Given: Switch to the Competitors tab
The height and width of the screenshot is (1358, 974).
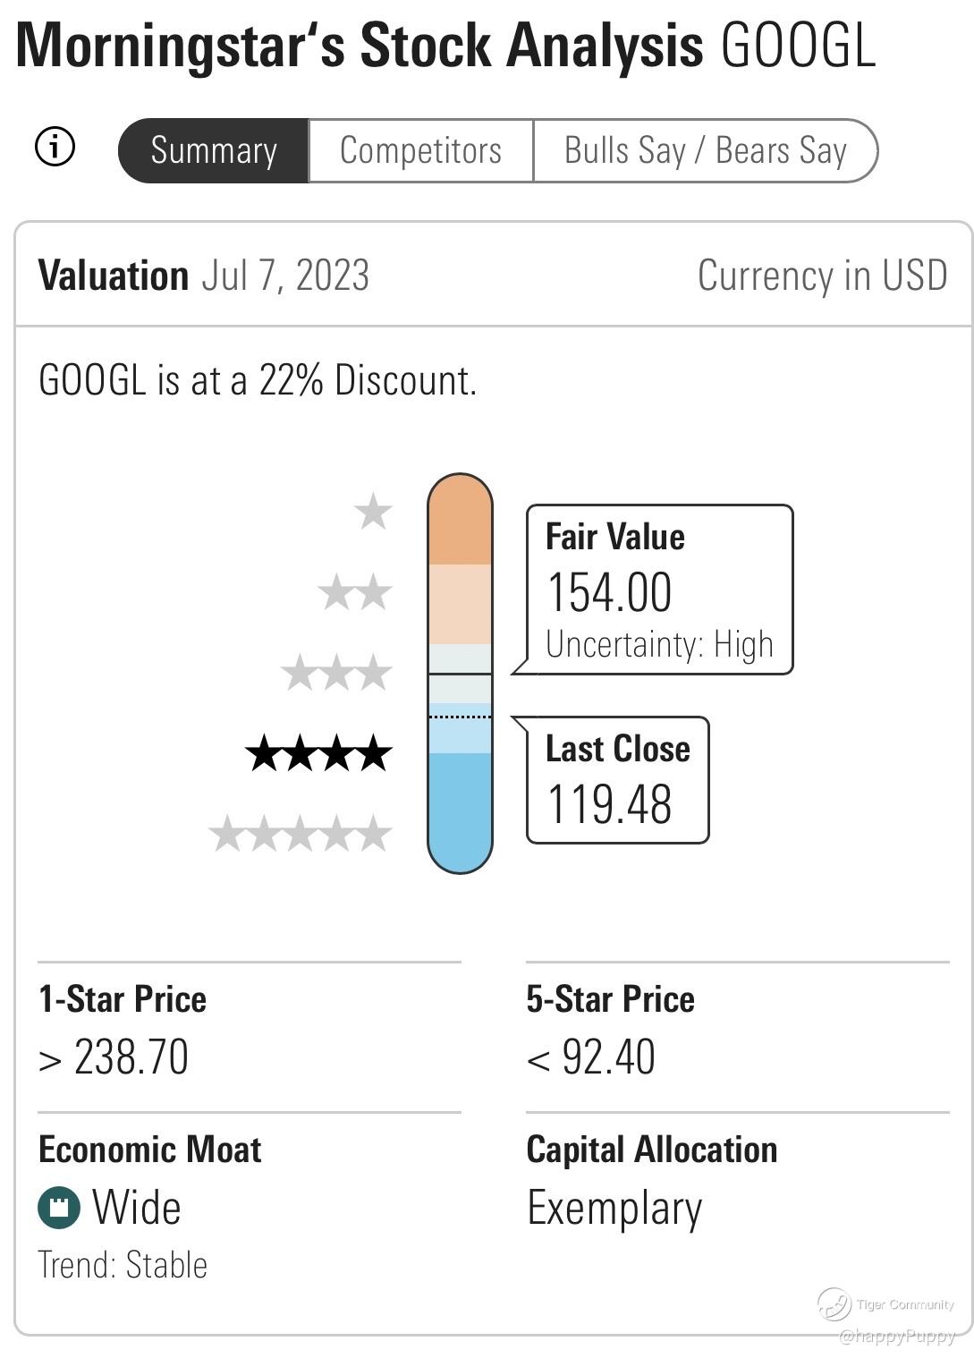Looking at the screenshot, I should [420, 150].
